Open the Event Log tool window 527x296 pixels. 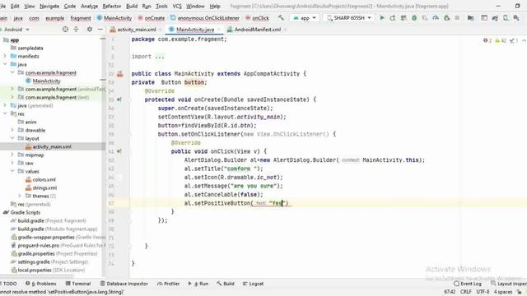pyautogui.click(x=468, y=284)
